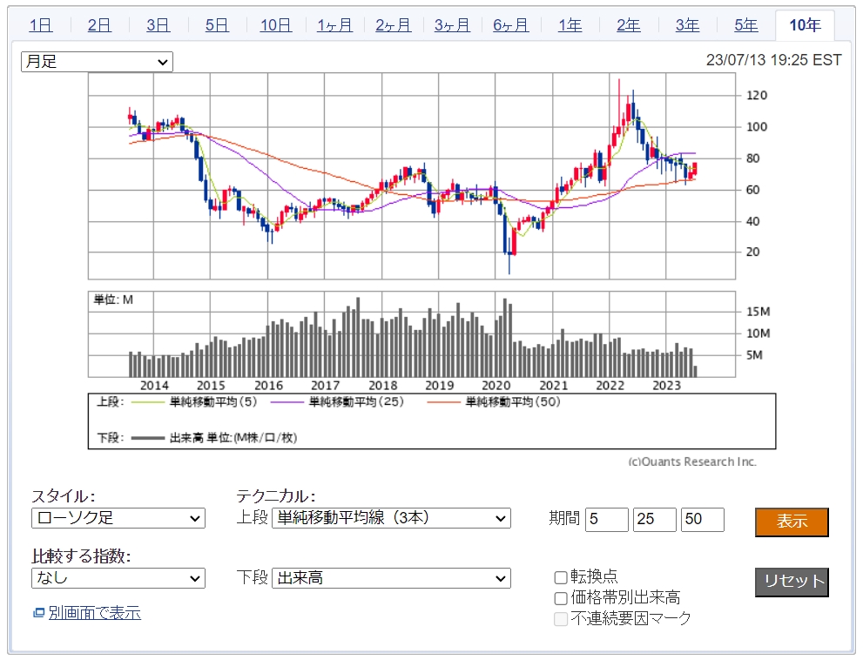Open the 比較する指数 なし dropdown
Image resolution: width=863 pixels, height=660 pixels.
click(x=118, y=578)
